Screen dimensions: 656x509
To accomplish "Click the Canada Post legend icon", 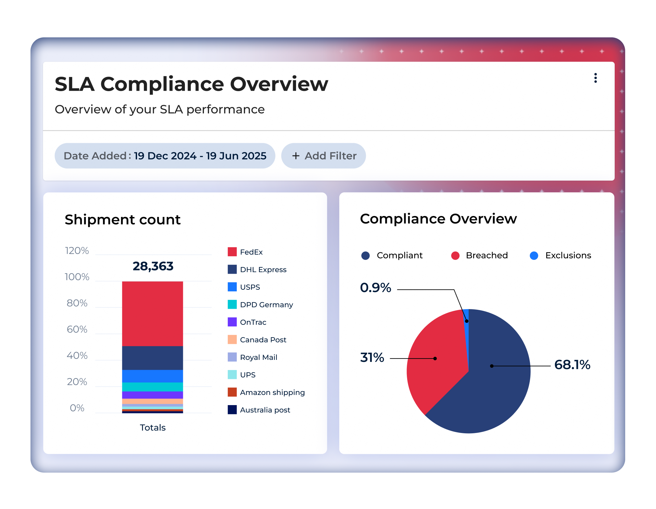I will 232,340.
